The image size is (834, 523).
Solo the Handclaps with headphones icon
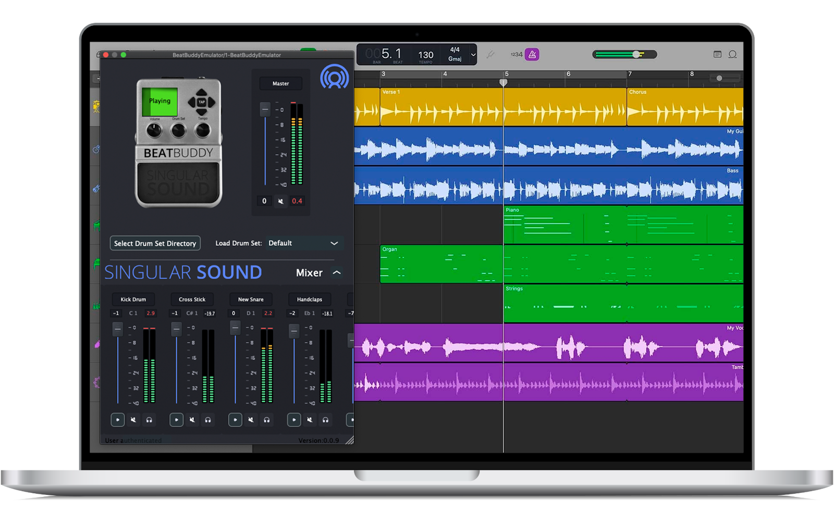pos(325,419)
